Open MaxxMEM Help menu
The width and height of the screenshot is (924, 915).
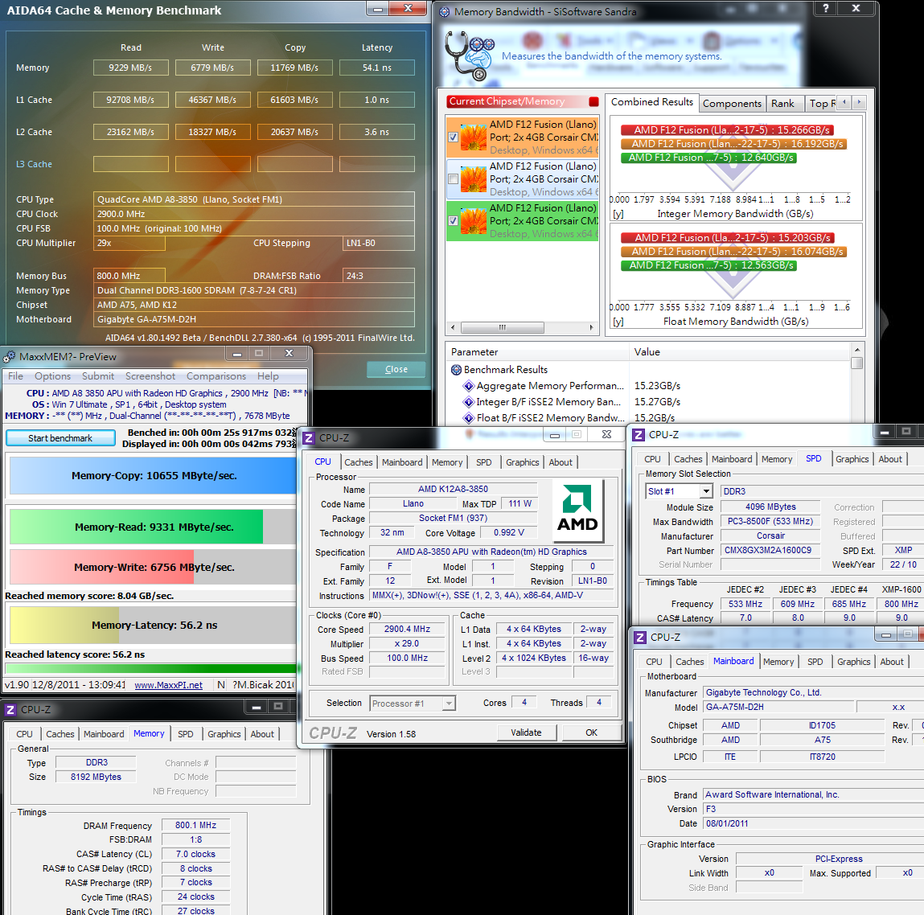tap(268, 376)
